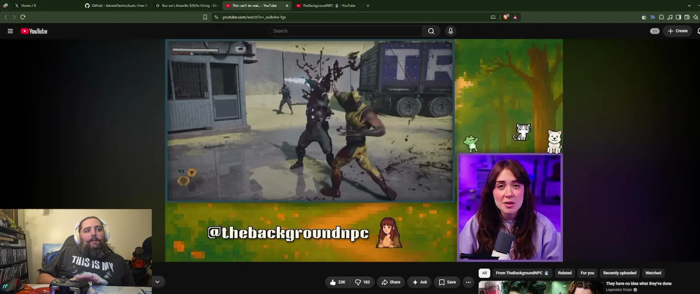Image resolution: width=700 pixels, height=294 pixels.
Task: Click the Create button
Action: [678, 31]
